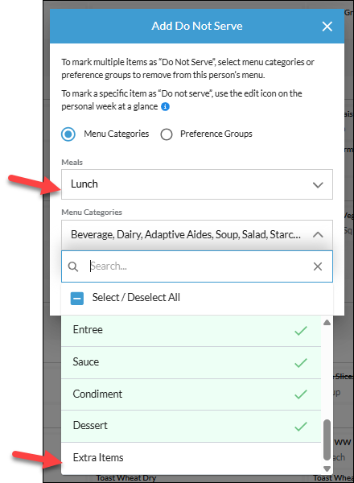Expand the Meals dropdown chevron arrow
The image size is (354, 483).
point(318,185)
